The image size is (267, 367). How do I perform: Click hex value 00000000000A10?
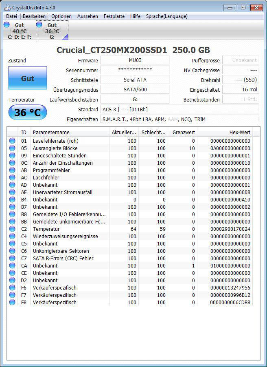click(230, 200)
